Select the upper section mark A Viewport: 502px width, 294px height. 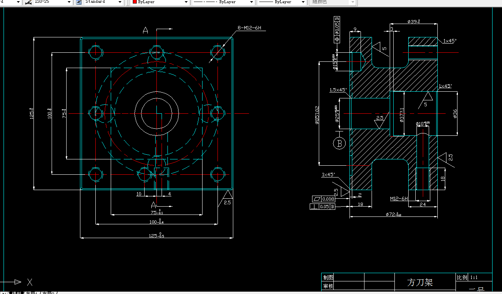(145, 30)
